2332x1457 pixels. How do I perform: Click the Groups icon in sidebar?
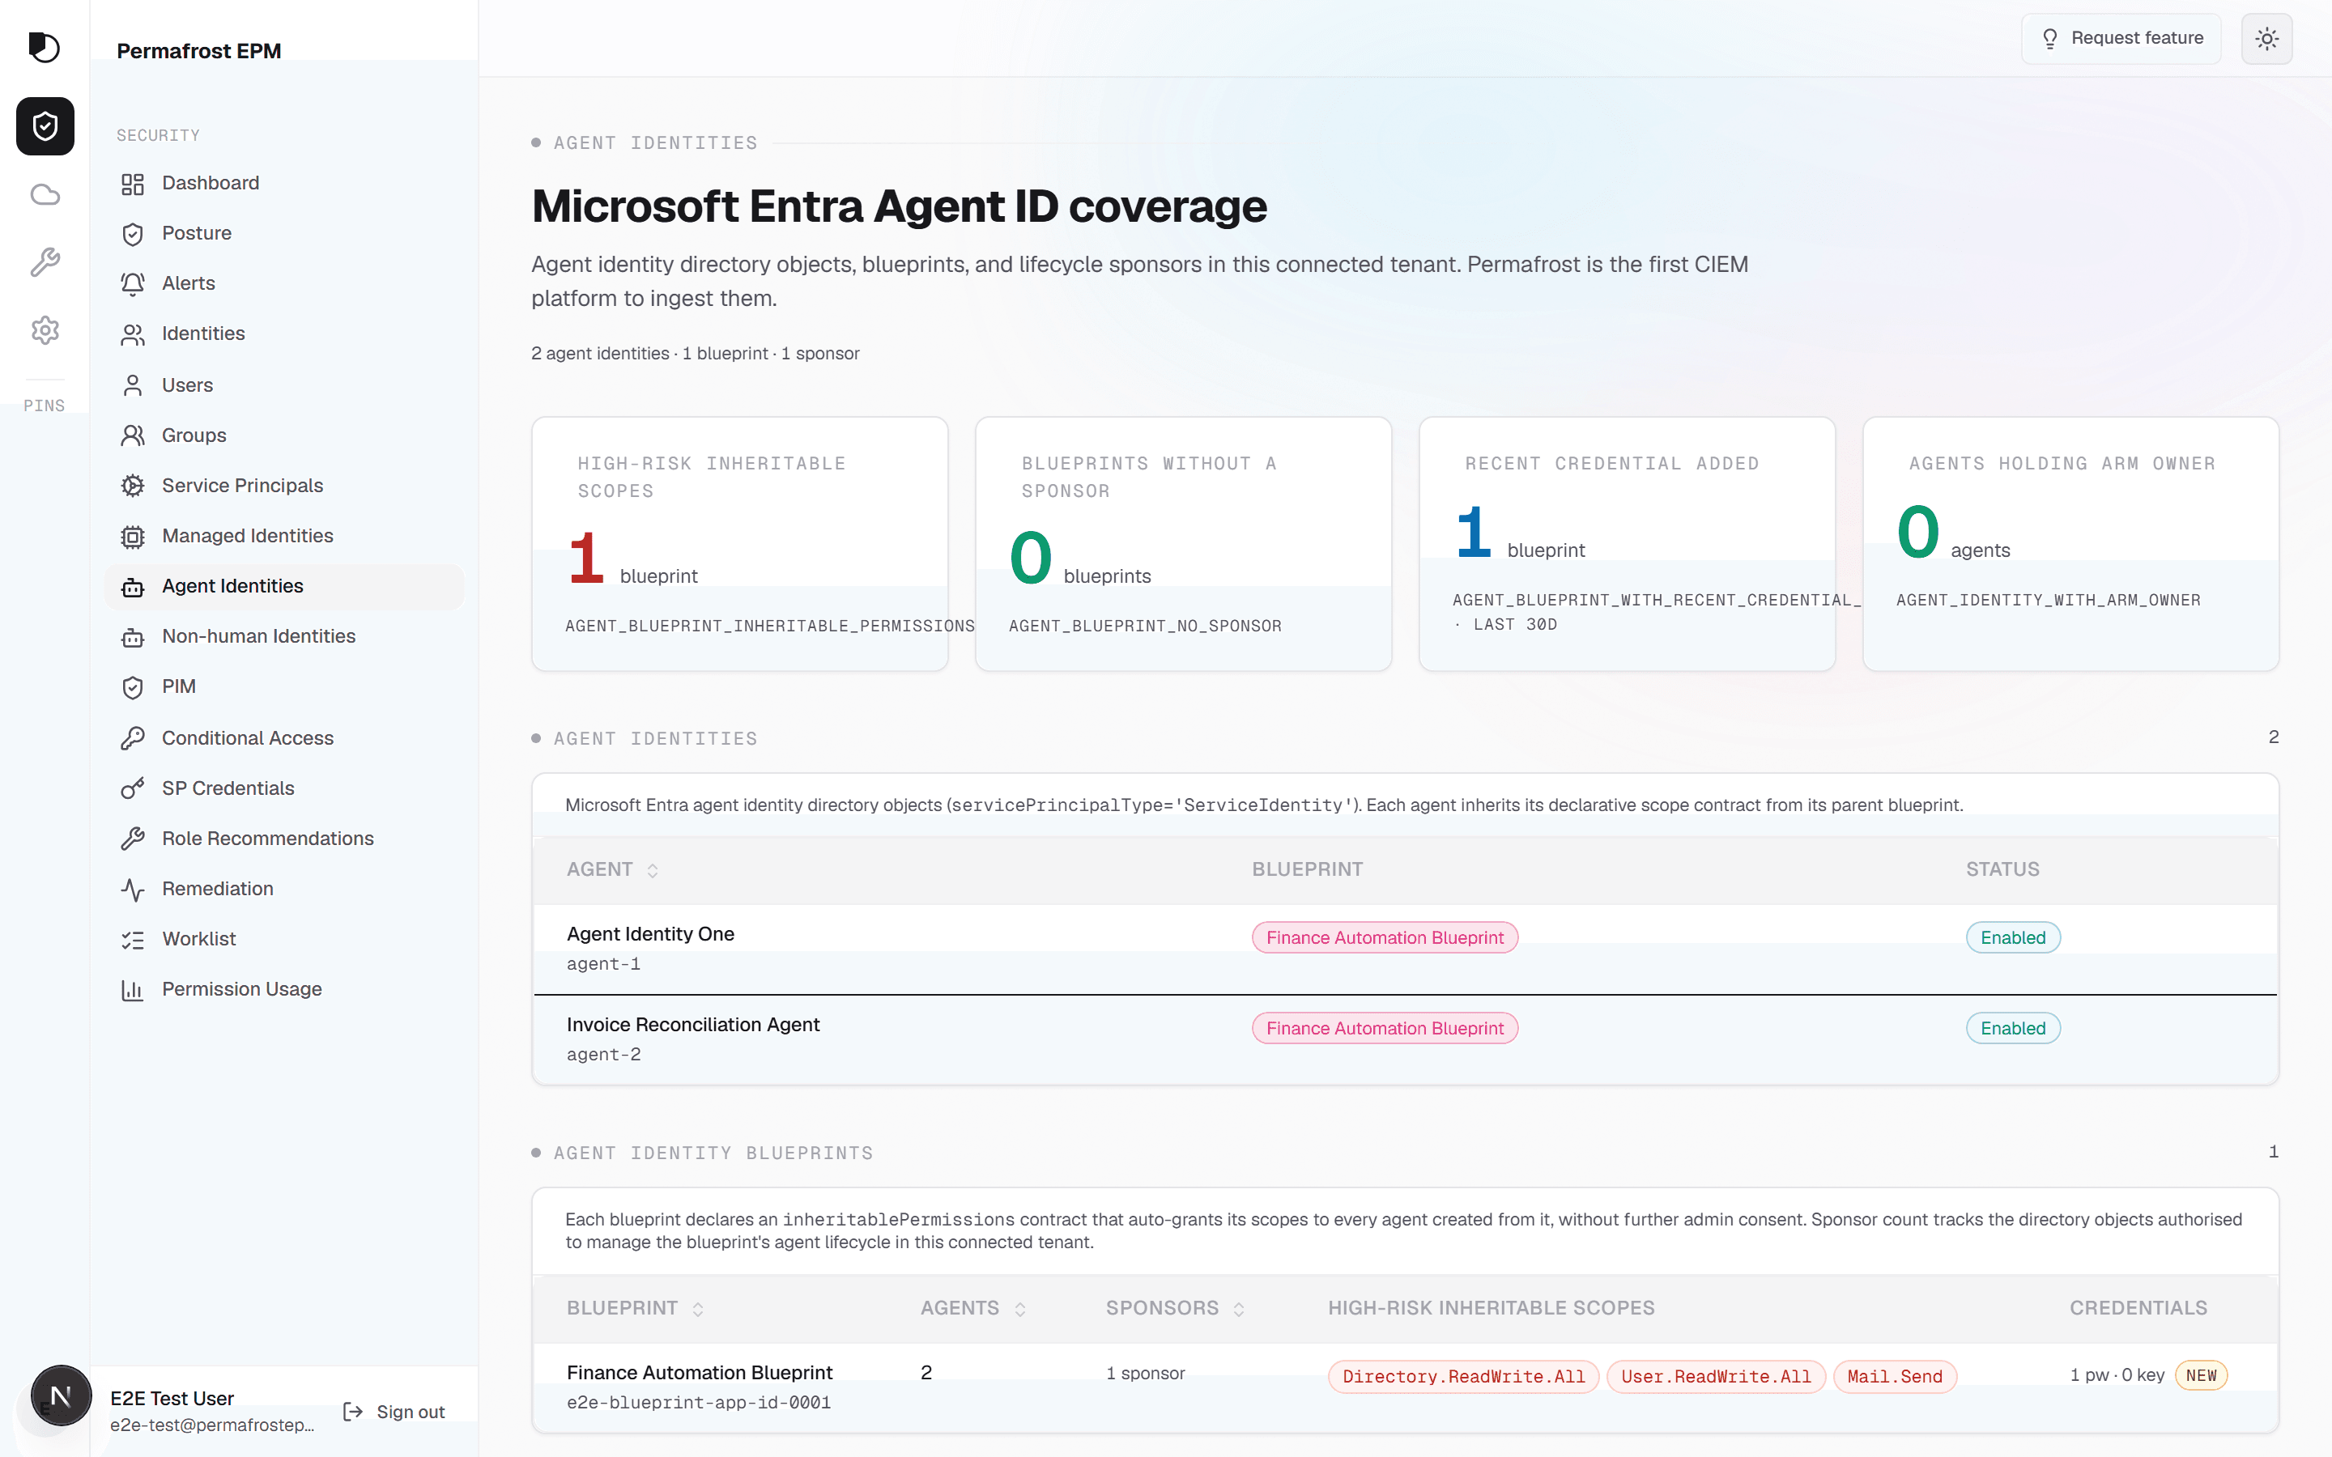[133, 435]
